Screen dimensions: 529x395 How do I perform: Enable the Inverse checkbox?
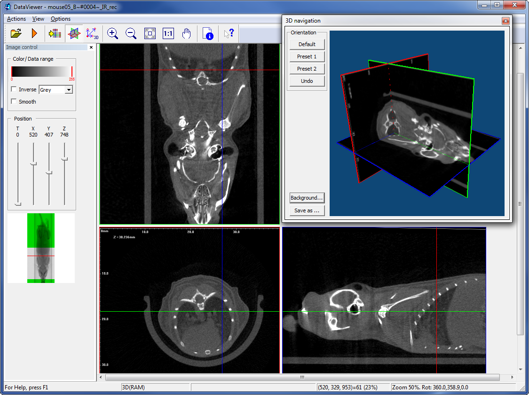point(13,89)
